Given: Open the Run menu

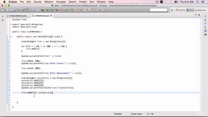Looking at the screenshot, I should [x=92, y=2].
